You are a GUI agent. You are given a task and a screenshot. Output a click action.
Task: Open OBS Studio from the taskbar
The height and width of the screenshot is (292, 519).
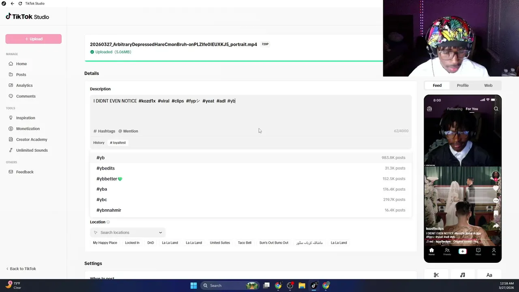(290, 286)
